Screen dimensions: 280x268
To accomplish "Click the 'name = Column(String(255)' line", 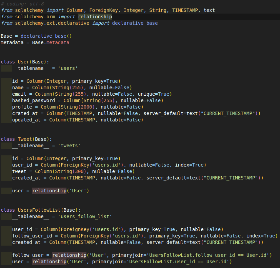I will coord(72,88).
